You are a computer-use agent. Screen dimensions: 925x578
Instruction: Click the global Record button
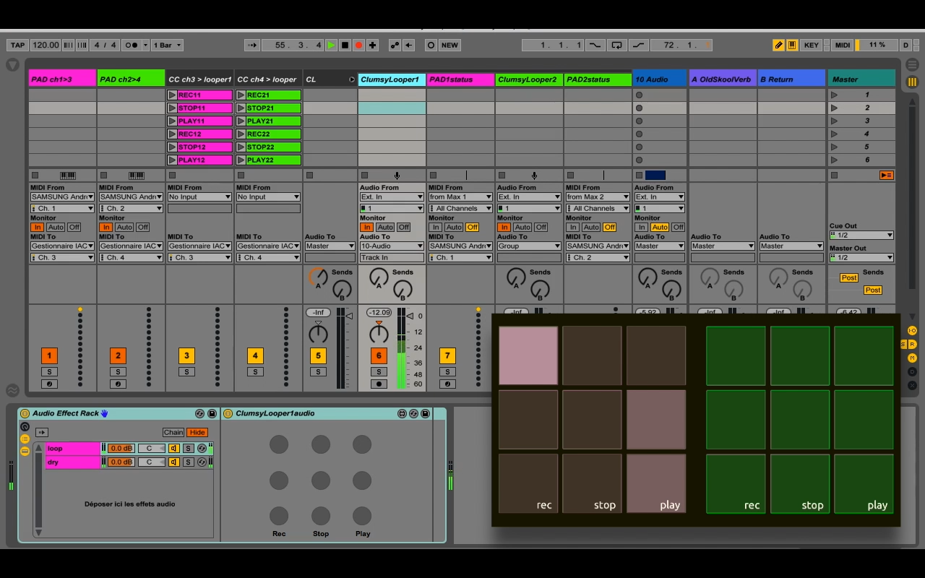point(358,45)
